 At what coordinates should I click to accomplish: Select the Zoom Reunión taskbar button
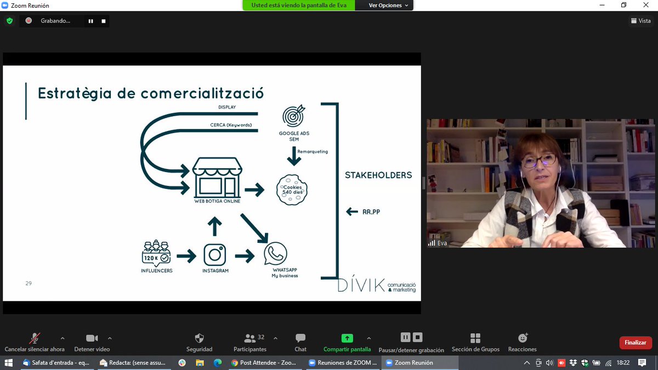click(x=421, y=363)
